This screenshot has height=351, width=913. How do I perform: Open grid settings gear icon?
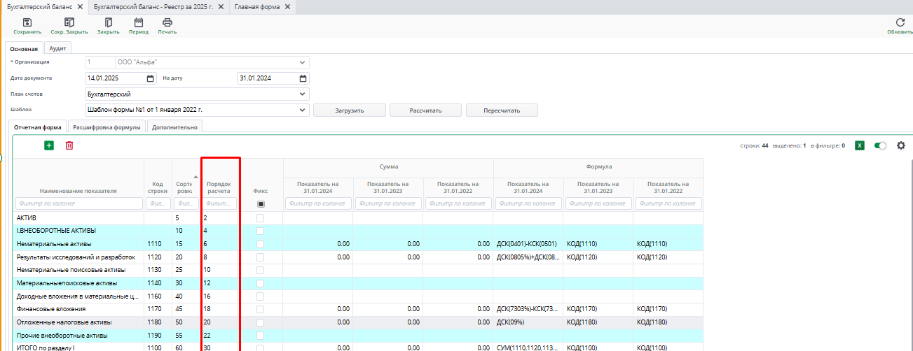[x=901, y=145]
